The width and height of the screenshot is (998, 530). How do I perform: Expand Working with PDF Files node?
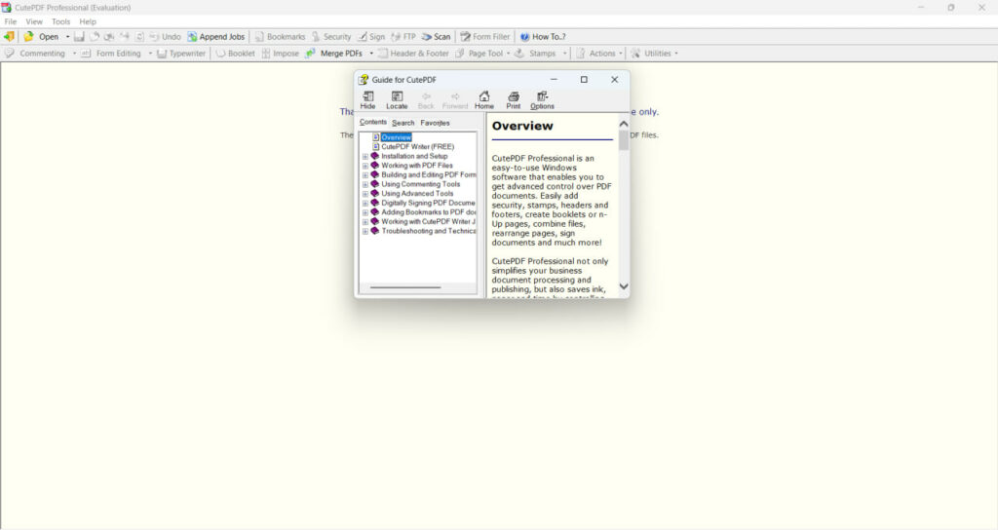pyautogui.click(x=365, y=166)
